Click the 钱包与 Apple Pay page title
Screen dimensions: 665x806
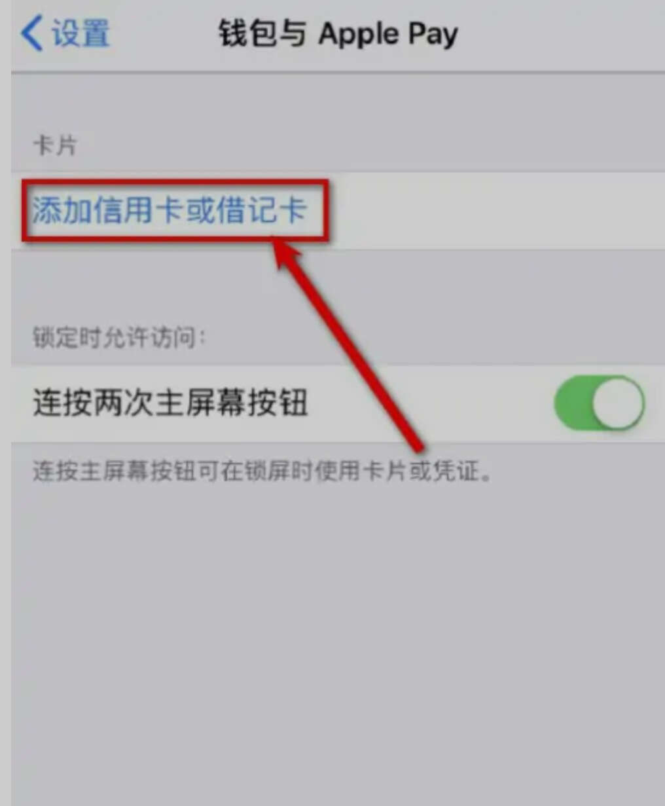(x=338, y=33)
